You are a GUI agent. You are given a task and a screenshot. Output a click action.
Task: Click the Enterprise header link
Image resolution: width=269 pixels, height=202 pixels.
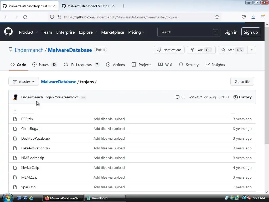click(x=65, y=32)
